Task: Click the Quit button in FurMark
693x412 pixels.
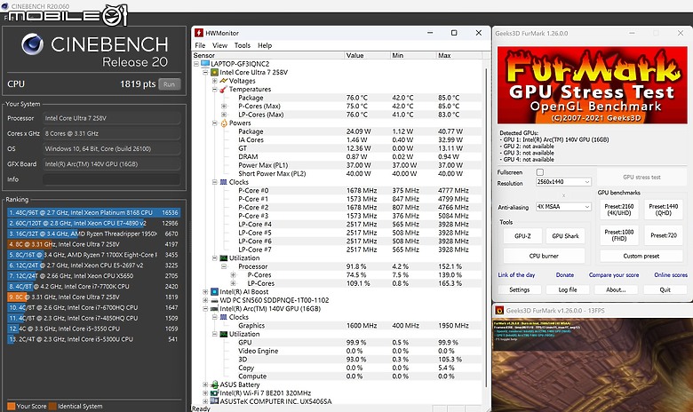Action: pyautogui.click(x=665, y=289)
